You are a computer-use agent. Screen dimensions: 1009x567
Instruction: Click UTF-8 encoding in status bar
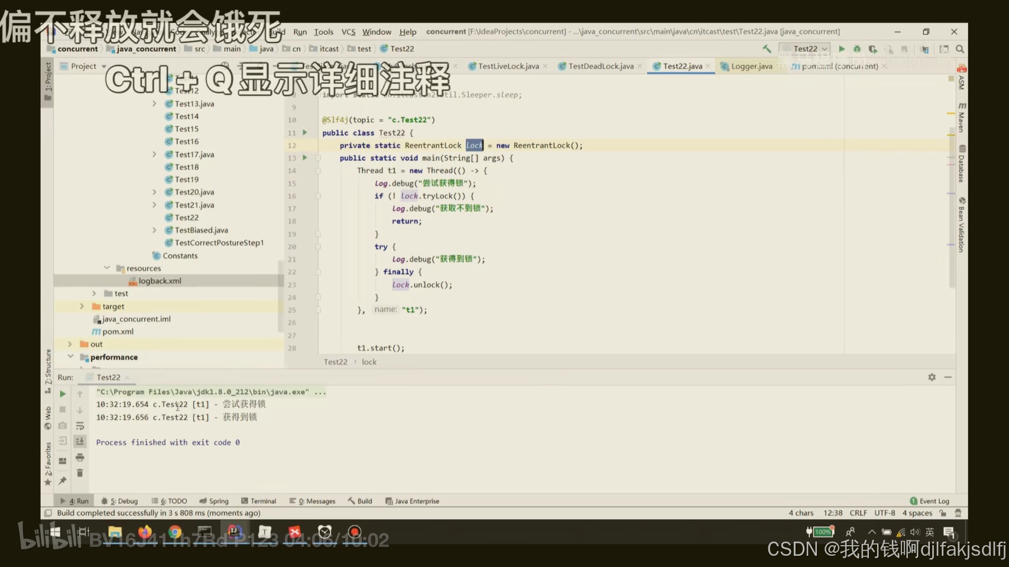tap(885, 513)
